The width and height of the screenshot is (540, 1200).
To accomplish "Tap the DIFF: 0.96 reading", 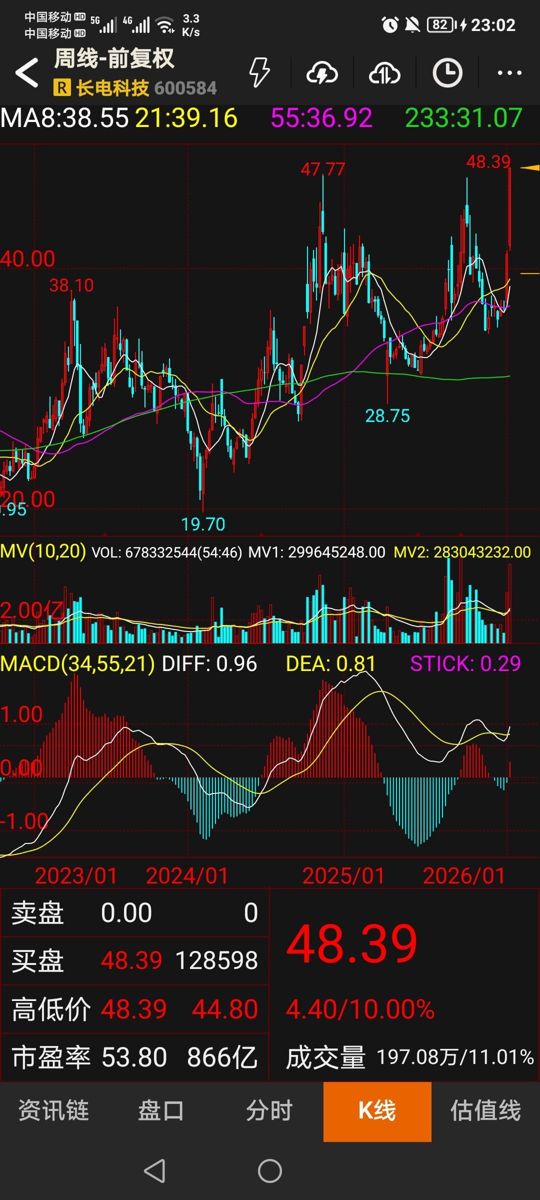I will 209,664.
